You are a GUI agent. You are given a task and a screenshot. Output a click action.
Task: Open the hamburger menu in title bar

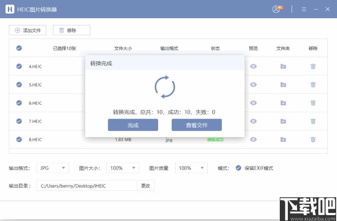pos(304,9)
